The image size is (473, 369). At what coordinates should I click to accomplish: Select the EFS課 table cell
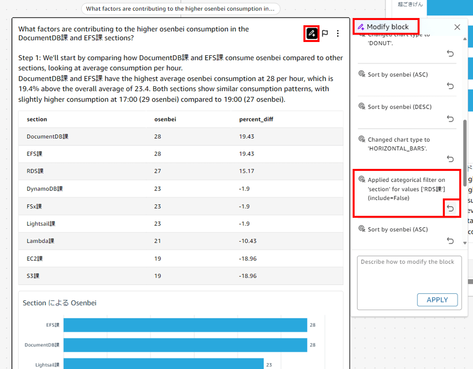coord(34,154)
